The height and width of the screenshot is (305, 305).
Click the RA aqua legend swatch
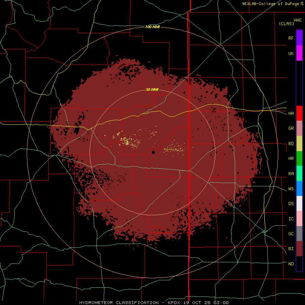[x=299, y=174]
